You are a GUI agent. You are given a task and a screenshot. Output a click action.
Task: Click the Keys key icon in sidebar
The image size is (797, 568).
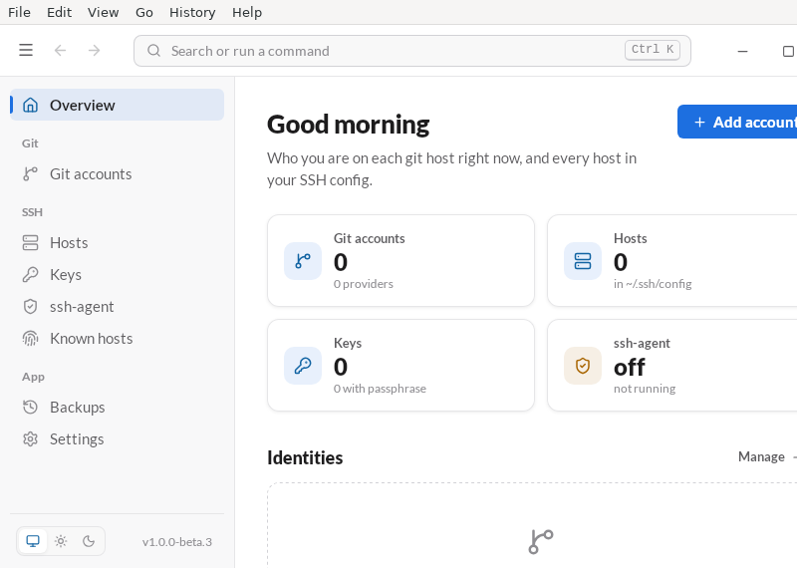point(31,275)
